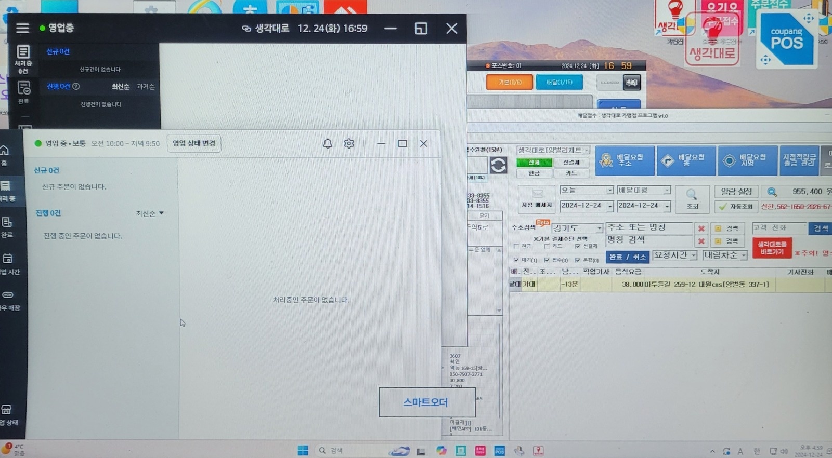Click 검색 button beside the 명칭 검색 field

click(x=727, y=241)
